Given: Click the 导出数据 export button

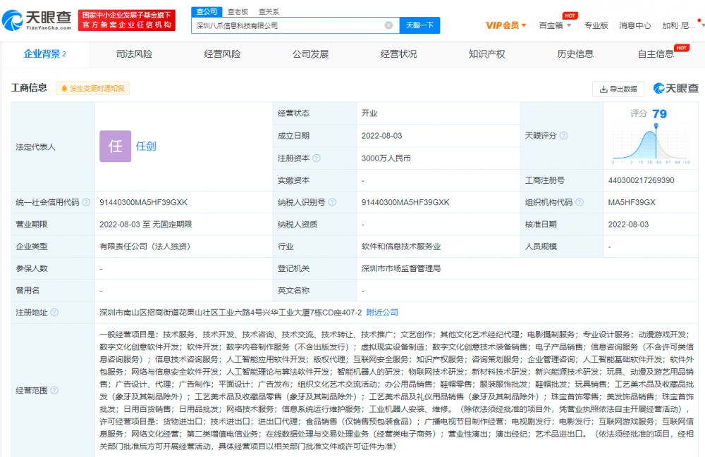Looking at the screenshot, I should pos(618,89).
